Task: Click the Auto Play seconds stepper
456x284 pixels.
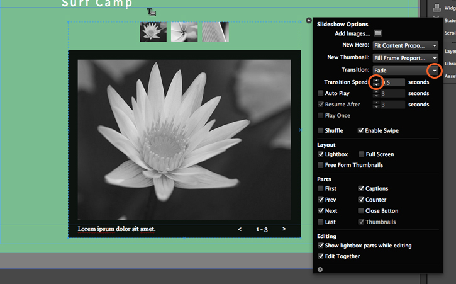Action: (x=376, y=93)
